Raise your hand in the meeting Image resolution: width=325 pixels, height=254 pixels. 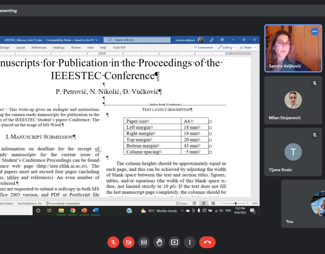tap(159, 242)
